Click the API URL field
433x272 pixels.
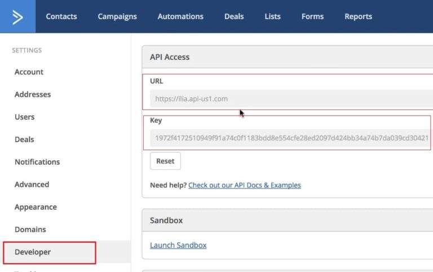291,99
